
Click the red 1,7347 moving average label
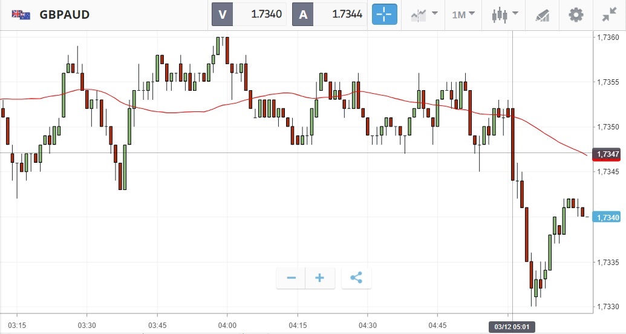coord(607,154)
